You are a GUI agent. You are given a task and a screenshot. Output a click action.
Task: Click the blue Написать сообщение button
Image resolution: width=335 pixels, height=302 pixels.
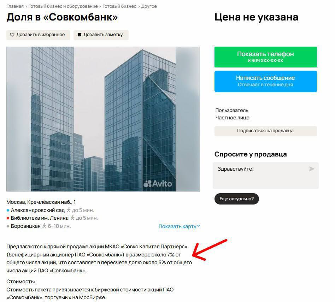click(x=266, y=81)
